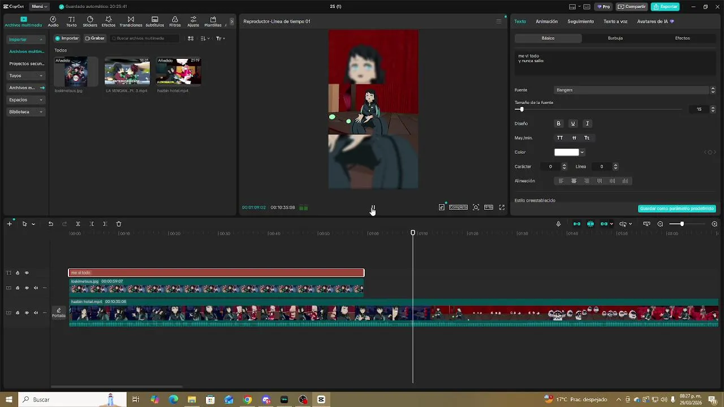The height and width of the screenshot is (407, 724).
Task: Expand the Biblioteca sidebar section
Action: pos(26,112)
